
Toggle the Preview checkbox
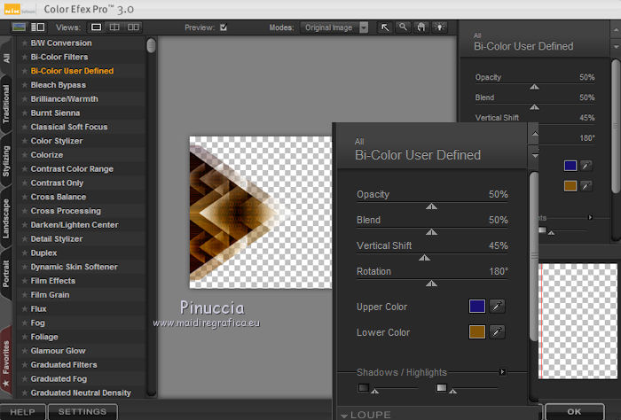224,27
